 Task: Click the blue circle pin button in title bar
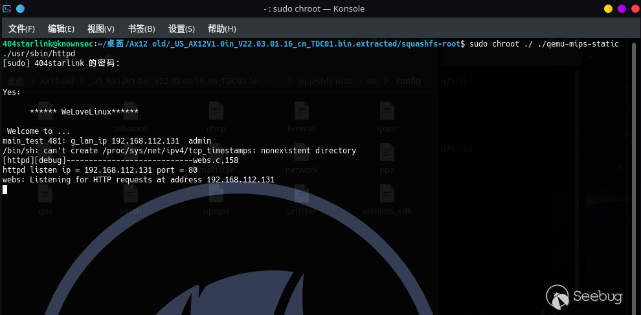tap(20, 8)
